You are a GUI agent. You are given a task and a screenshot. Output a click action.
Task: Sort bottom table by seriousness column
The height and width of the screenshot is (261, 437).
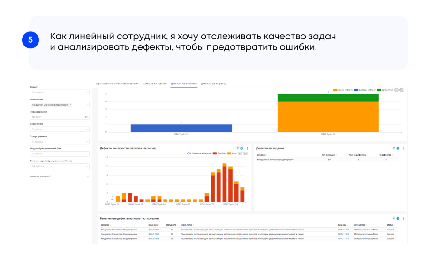coord(361,225)
